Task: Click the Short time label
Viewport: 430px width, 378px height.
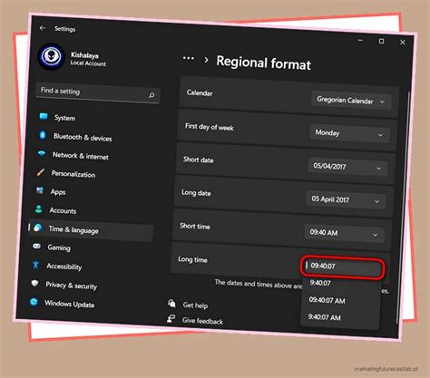Action: click(195, 226)
